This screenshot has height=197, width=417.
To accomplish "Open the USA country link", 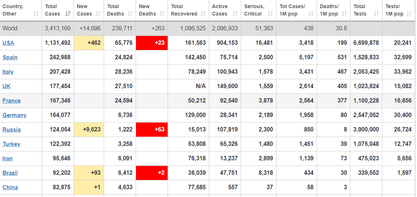I will coord(8,43).
